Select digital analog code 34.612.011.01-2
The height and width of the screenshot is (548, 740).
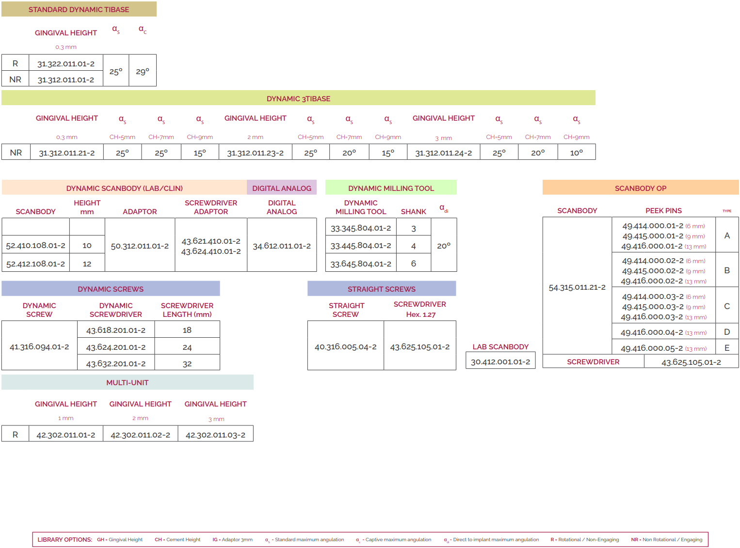click(282, 246)
